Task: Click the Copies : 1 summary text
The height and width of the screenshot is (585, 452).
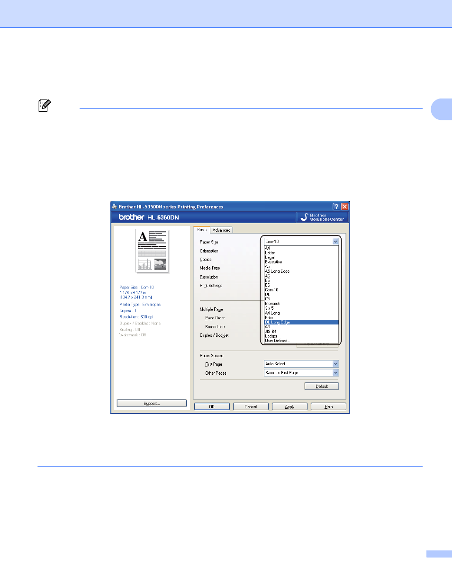Action: coord(127,311)
